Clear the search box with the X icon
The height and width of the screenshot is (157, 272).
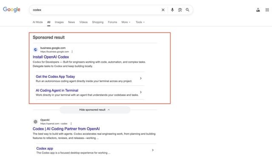pyautogui.click(x=163, y=10)
